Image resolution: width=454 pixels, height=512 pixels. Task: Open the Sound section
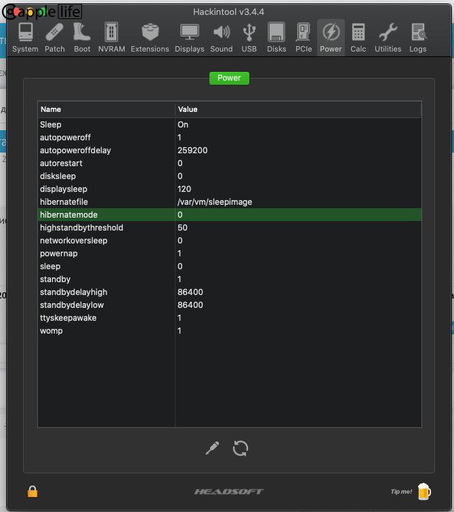pos(222,38)
